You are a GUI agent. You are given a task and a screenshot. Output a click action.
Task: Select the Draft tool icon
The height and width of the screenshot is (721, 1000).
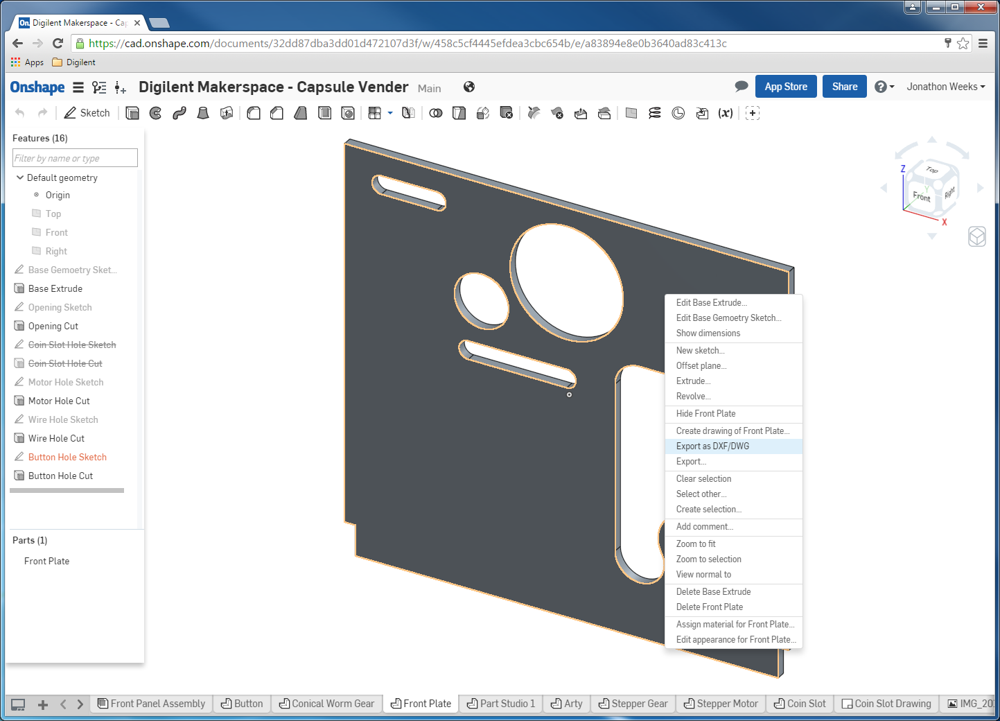click(301, 113)
